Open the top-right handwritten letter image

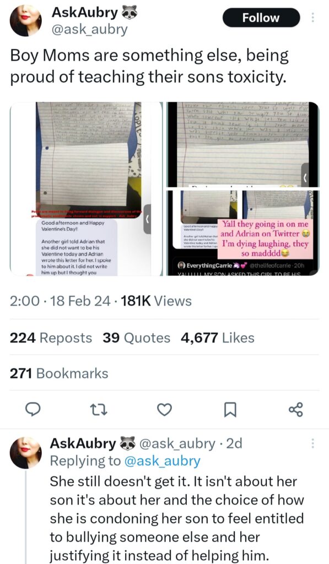(x=243, y=145)
